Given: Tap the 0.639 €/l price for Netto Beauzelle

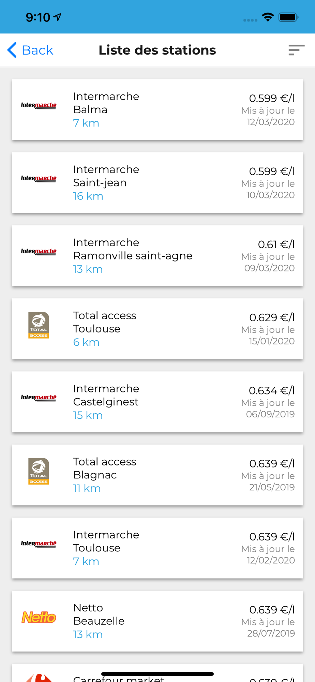Looking at the screenshot, I should (272, 610).
